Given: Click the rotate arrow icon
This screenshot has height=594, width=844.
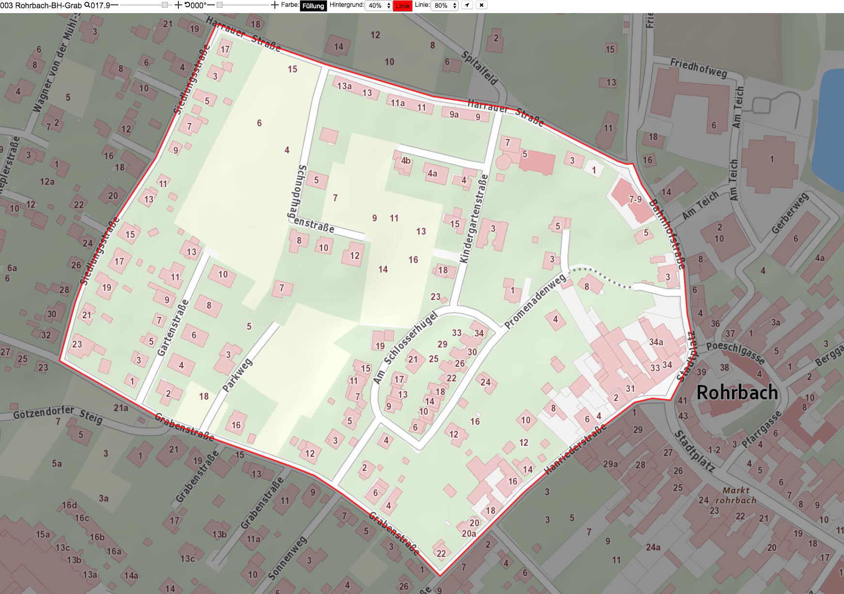Looking at the screenshot, I should [x=187, y=5].
